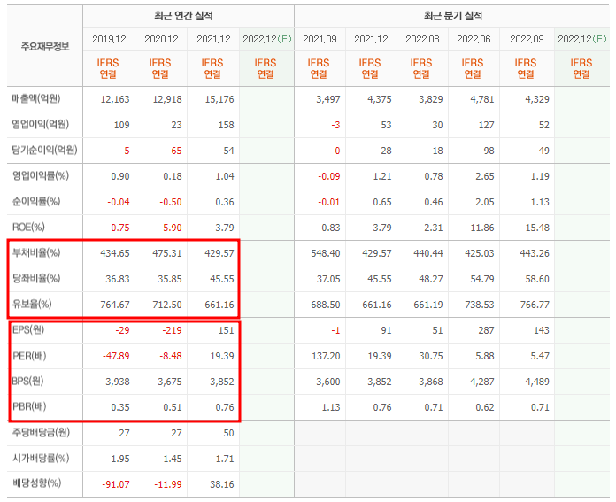The height and width of the screenshot is (502, 616).
Task: Click the 최근 분기 실적 header
Action: pyautogui.click(x=452, y=16)
